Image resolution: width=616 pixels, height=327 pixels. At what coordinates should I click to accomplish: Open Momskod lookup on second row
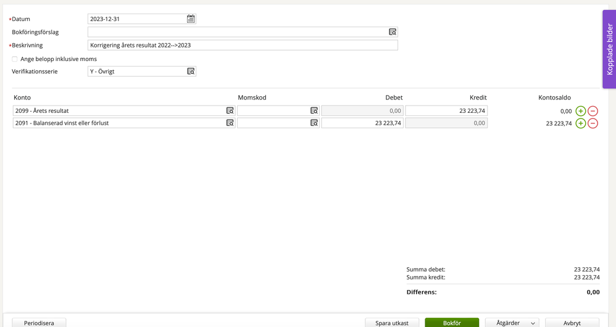tap(314, 123)
